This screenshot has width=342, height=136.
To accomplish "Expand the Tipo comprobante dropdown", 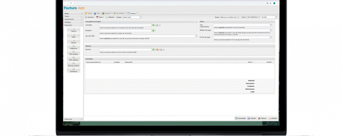I will coord(271,25).
